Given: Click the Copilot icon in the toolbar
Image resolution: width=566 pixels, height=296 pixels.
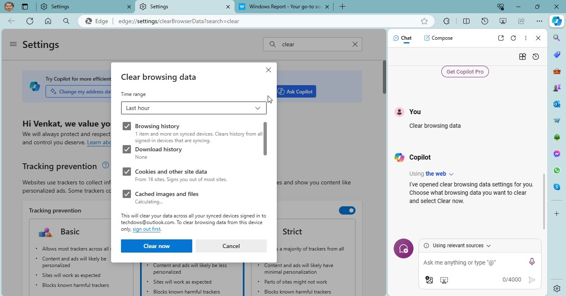Looking at the screenshot, I should [x=556, y=21].
